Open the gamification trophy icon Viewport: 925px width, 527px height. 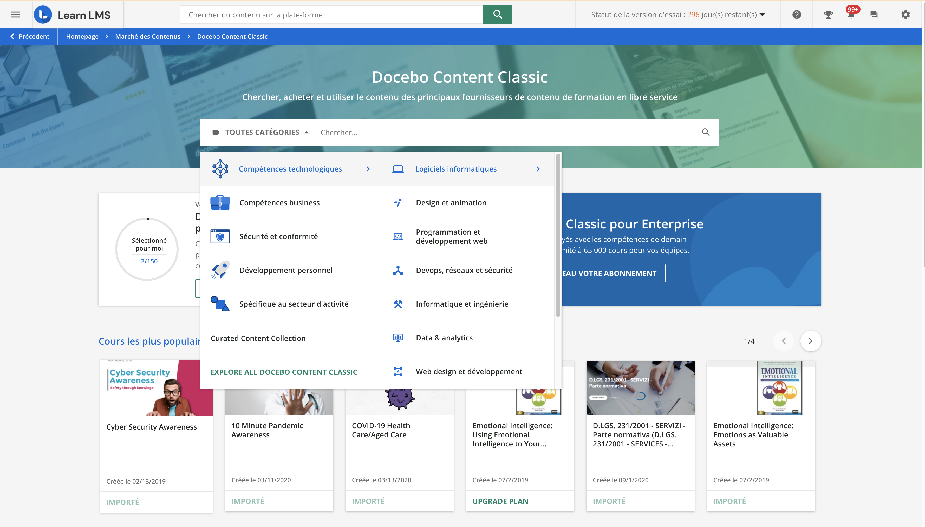(828, 15)
